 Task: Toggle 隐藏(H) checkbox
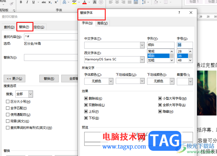(160, 112)
